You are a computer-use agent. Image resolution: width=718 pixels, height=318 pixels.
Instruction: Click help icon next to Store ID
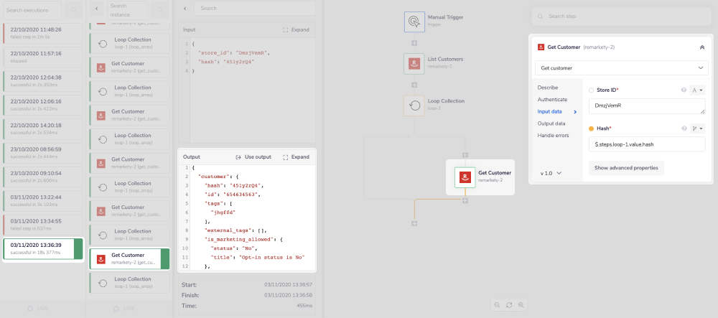684,90
